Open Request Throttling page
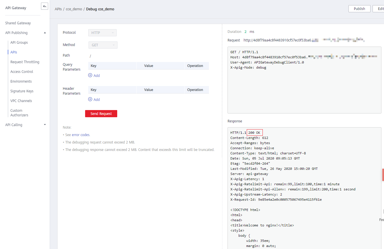The image size is (384, 249). pyautogui.click(x=25, y=62)
